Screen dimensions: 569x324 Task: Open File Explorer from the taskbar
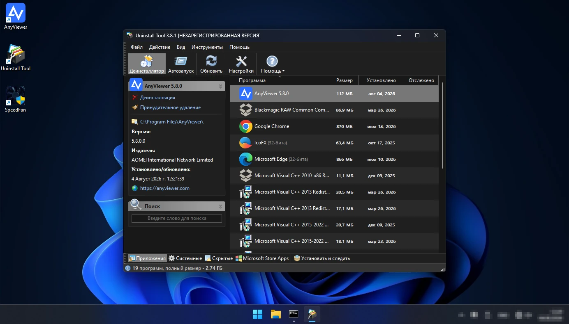click(276, 315)
